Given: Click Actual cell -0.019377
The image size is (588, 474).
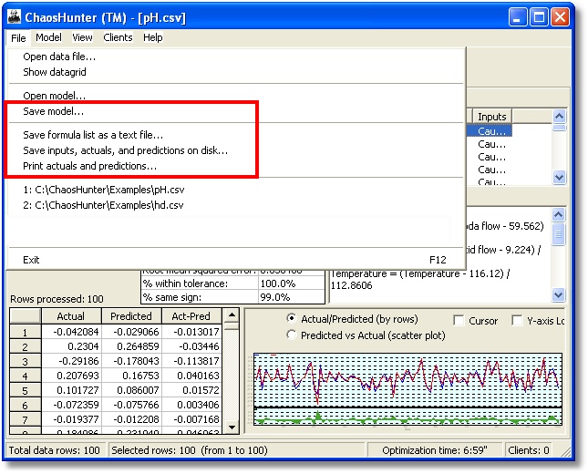Looking at the screenshot, I should pyautogui.click(x=71, y=419).
